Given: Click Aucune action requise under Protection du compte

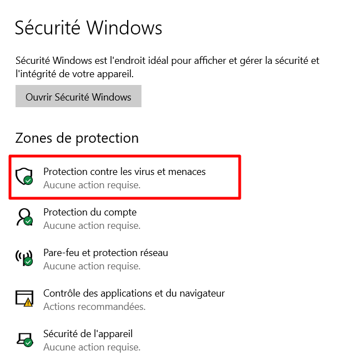Looking at the screenshot, I should [x=92, y=225].
